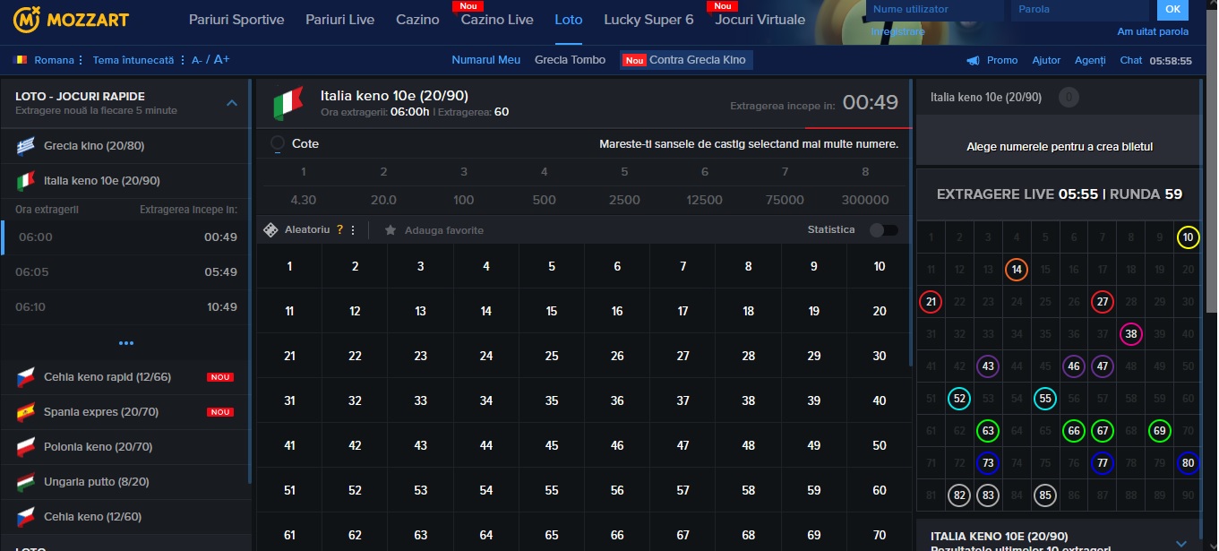
Task: Click the Adauga favorite star icon
Action: click(391, 230)
